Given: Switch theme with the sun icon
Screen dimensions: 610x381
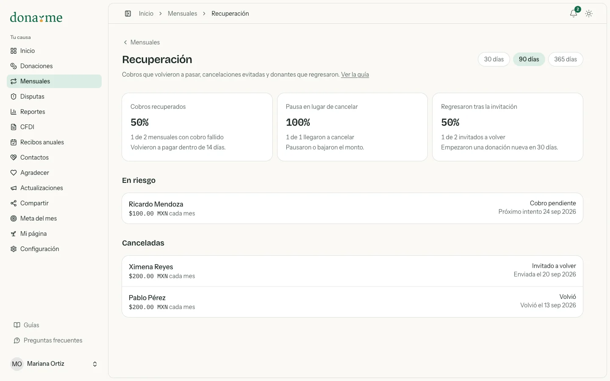Looking at the screenshot, I should click(589, 14).
